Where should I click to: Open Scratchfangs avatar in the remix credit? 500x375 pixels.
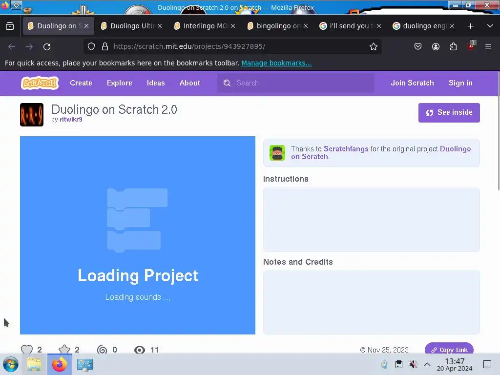(277, 153)
